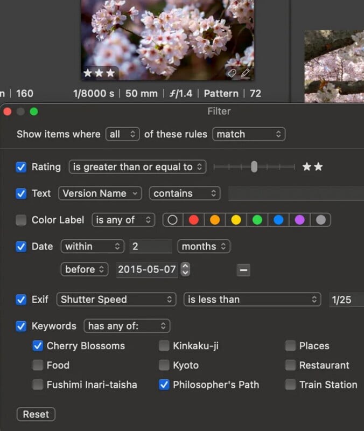Expand the Version Name text dropdown
This screenshot has height=431, width=364.
pos(100,193)
